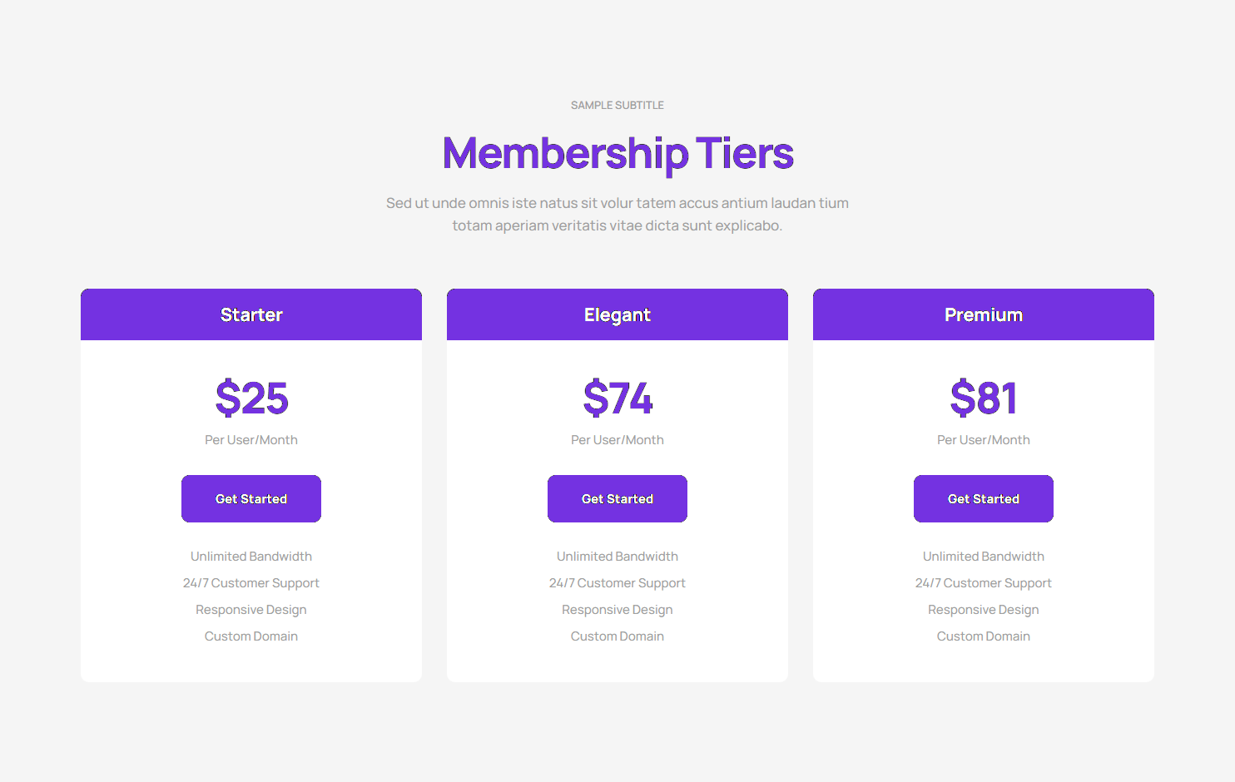
Task: Choose Get Started for the Premium plan
Action: point(983,499)
